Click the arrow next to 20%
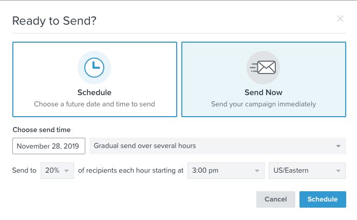The image size is (357, 220). click(67, 171)
